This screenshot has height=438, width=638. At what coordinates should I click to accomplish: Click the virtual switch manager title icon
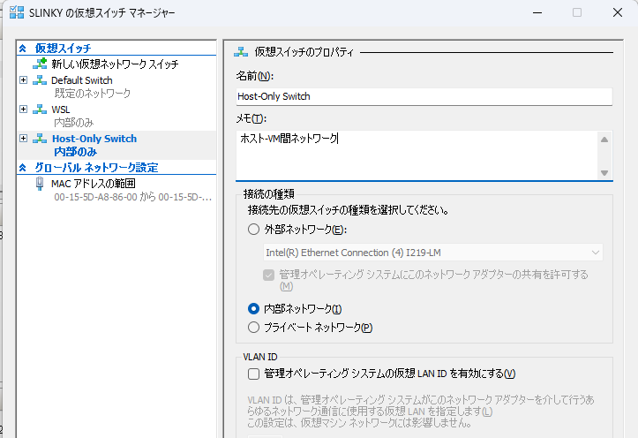[x=17, y=12]
